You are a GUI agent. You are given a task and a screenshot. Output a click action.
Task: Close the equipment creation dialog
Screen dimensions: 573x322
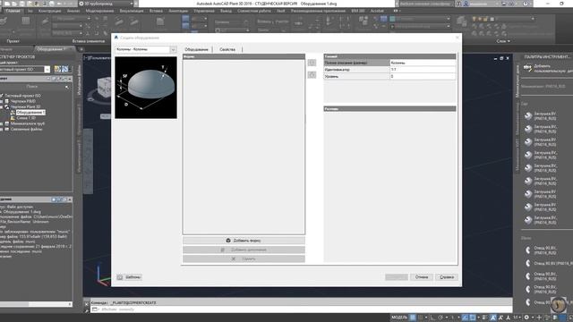pos(457,38)
